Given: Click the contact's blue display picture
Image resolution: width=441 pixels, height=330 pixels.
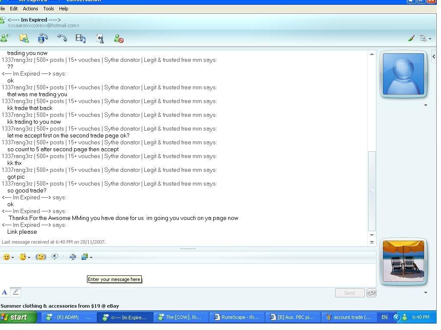Looking at the screenshot, I should (404, 74).
